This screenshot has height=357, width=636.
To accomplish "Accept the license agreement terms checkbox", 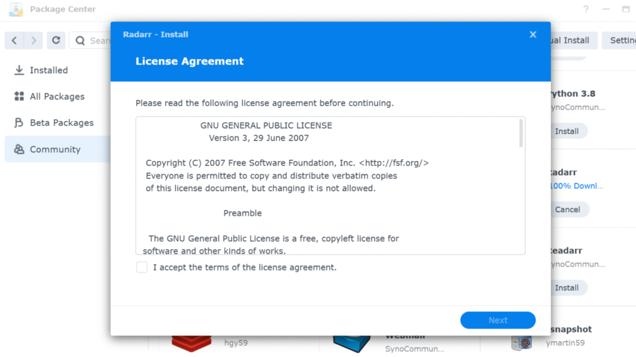I will (142, 267).
